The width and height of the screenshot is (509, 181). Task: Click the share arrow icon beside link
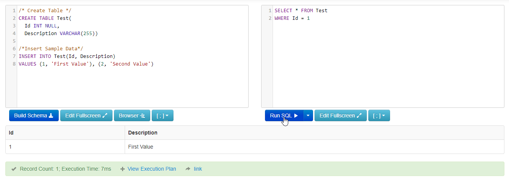coord(188,169)
